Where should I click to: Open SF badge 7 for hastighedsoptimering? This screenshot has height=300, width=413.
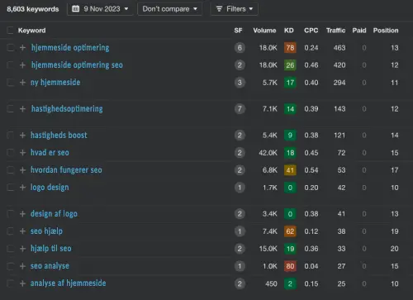(x=240, y=109)
